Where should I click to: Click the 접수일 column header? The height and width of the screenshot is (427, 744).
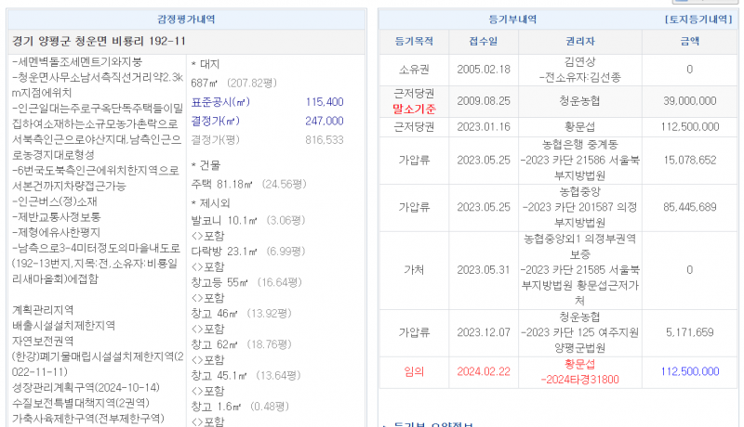[x=484, y=41]
